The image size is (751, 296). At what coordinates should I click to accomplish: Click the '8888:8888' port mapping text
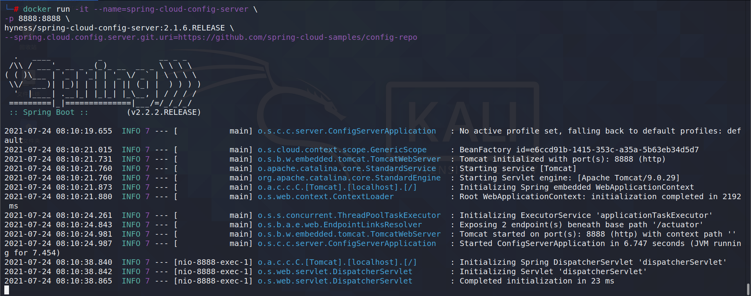click(40, 19)
